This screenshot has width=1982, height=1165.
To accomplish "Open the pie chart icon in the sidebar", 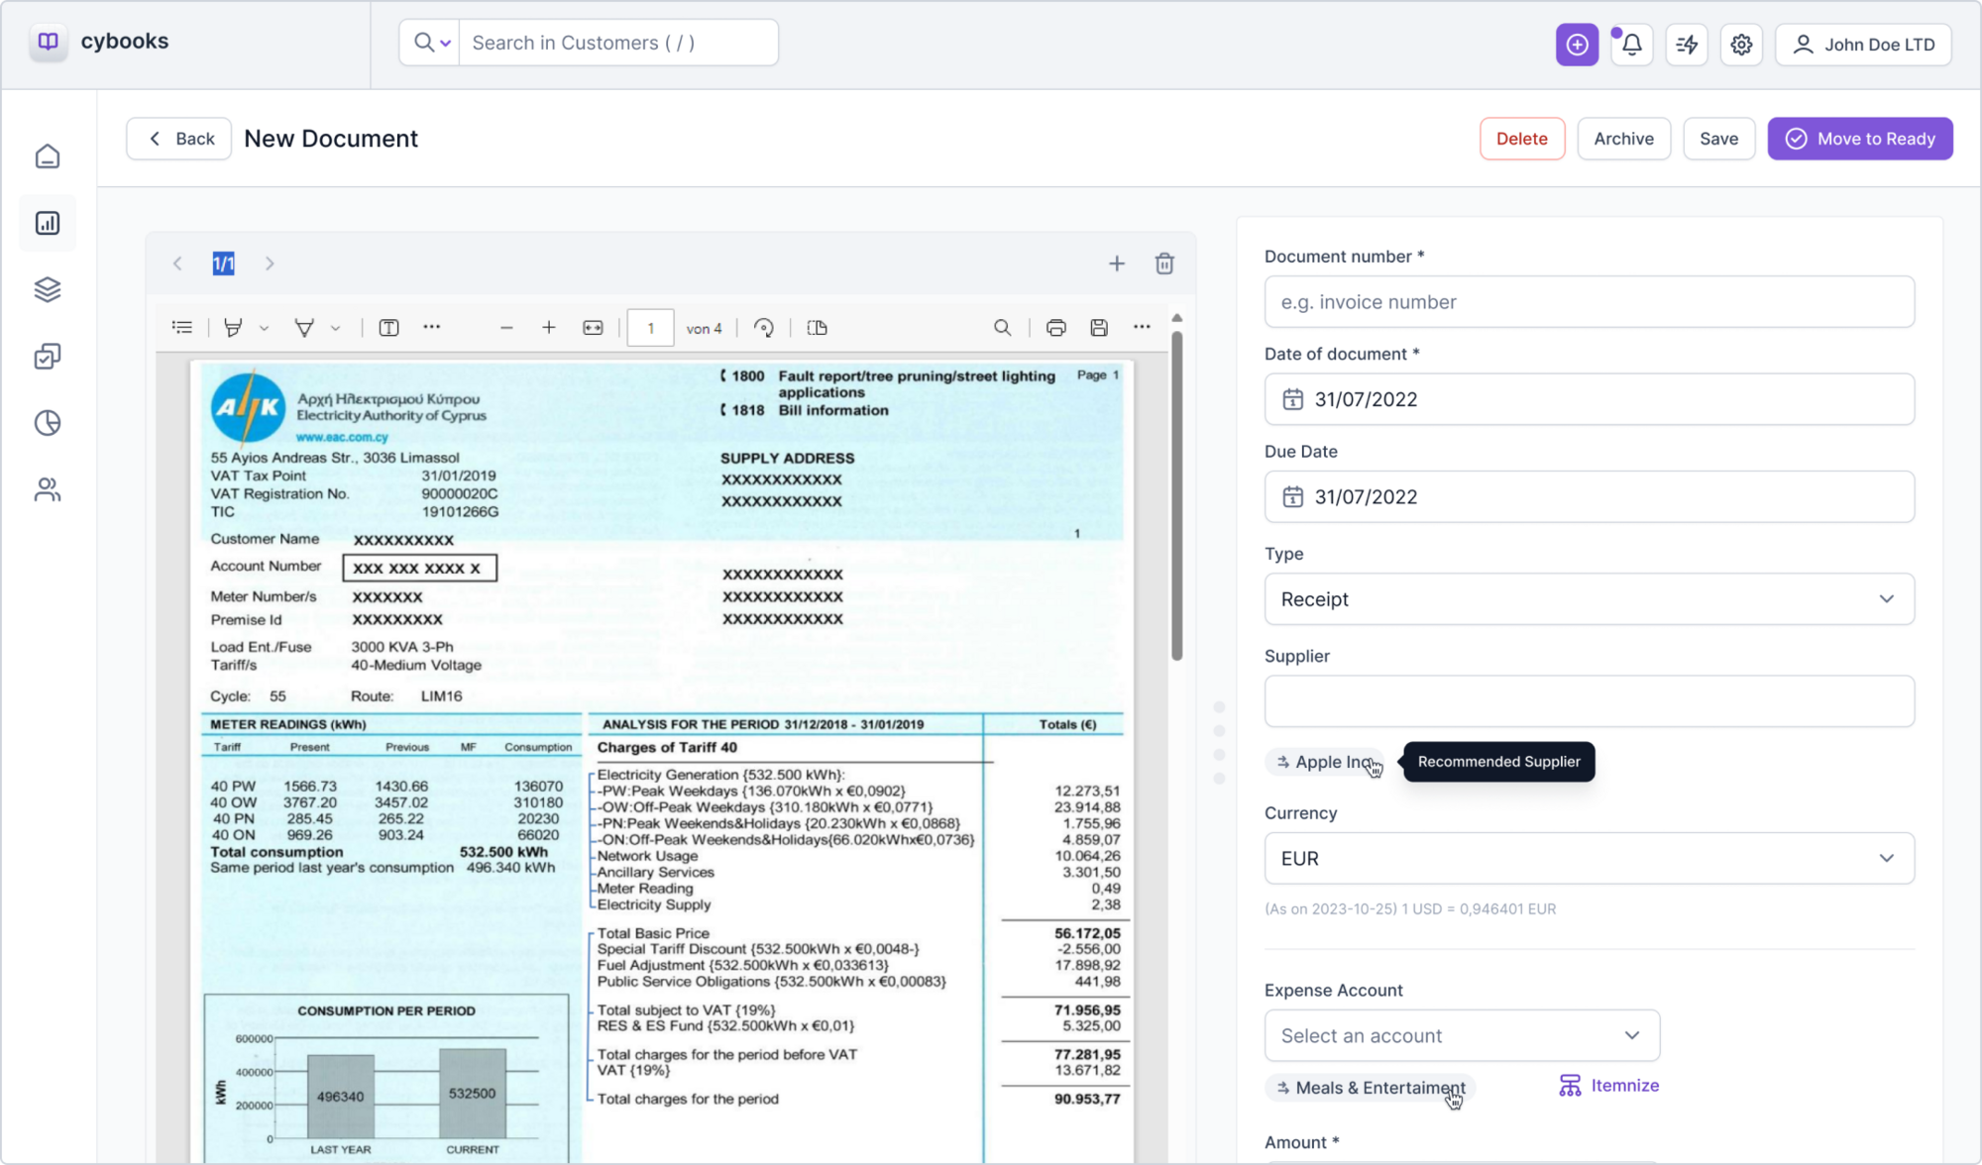I will click(48, 423).
